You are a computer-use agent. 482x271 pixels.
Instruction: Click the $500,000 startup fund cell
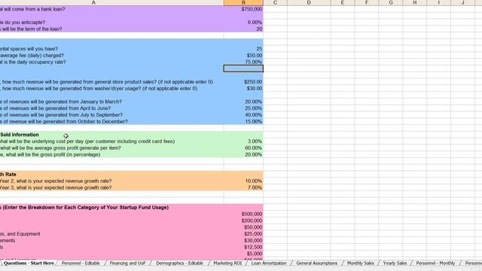(x=243, y=214)
